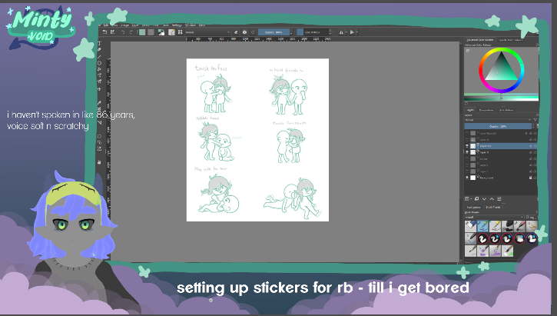Image resolution: width=557 pixels, height=316 pixels.
Task: Open the gradient fill swatch in toolbar
Action: tap(142, 32)
